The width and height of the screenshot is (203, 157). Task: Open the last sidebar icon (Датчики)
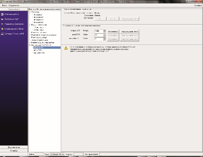click(x=2, y=34)
